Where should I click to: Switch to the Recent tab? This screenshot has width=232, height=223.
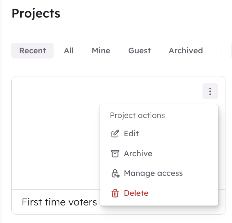[x=32, y=51]
